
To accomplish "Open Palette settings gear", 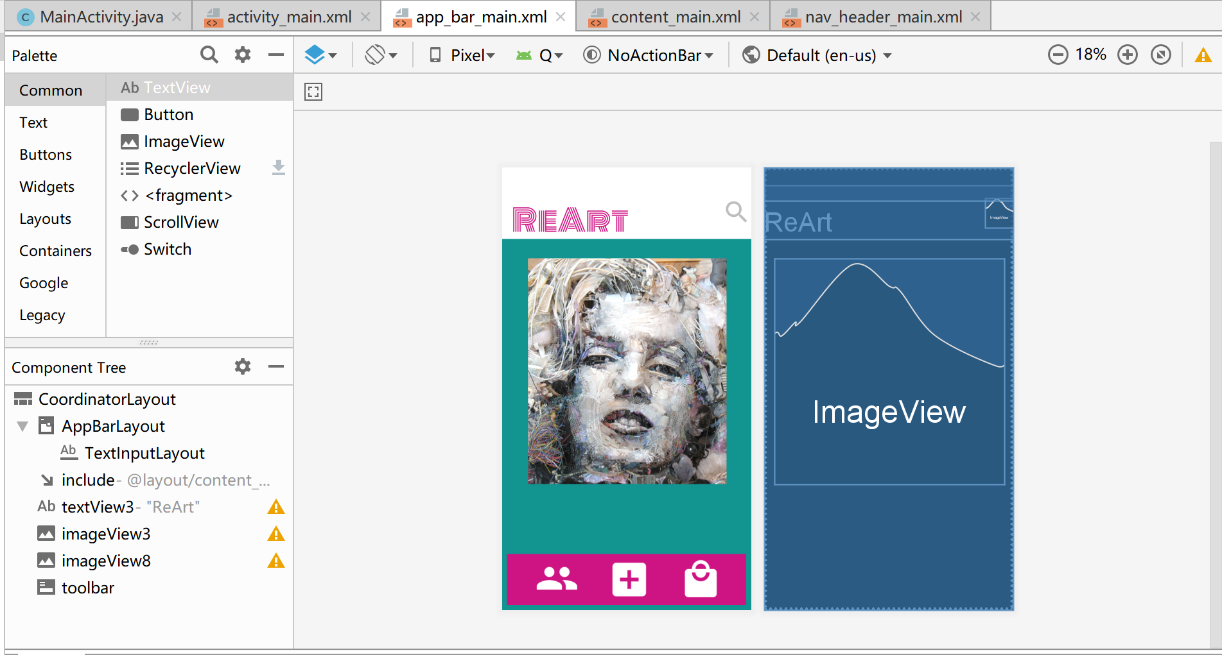I will coord(243,55).
